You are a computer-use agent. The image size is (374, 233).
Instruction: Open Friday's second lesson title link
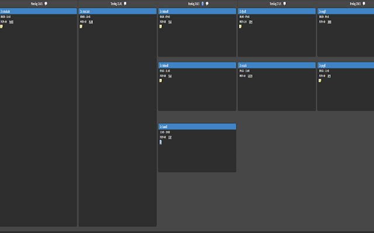(x=323, y=65)
